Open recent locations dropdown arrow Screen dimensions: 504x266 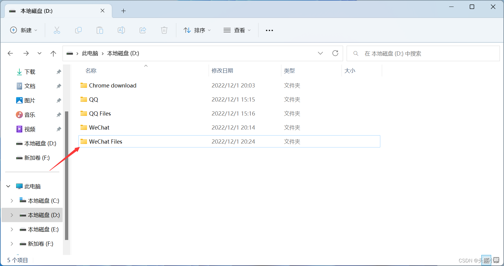click(x=39, y=53)
